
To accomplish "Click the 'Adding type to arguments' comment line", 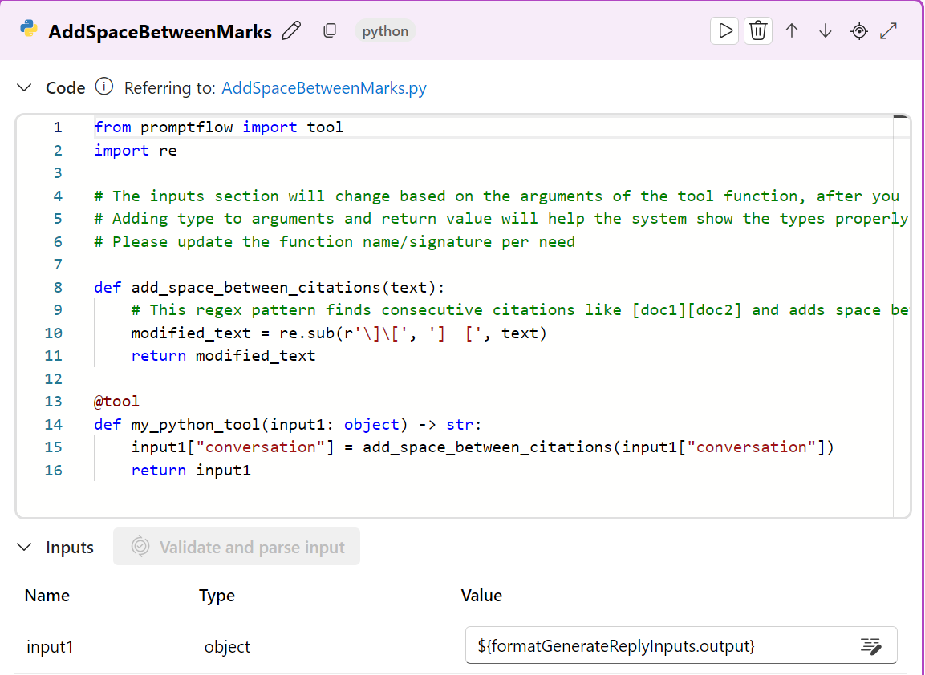I will (x=501, y=219).
